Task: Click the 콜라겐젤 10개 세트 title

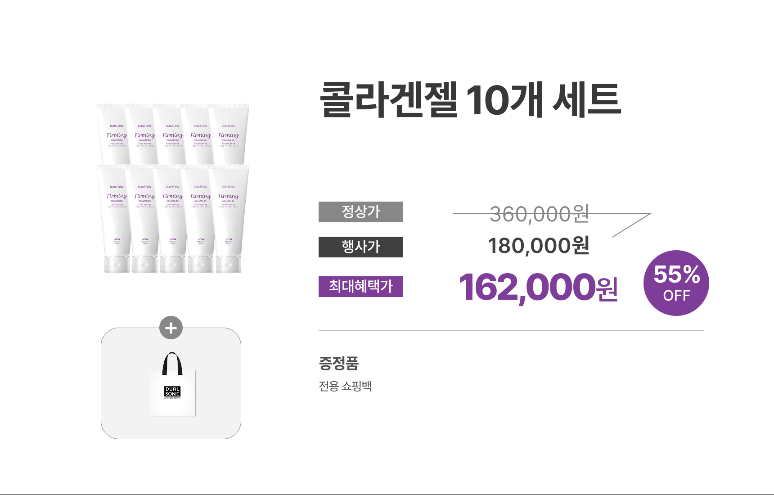Action: 470,99
